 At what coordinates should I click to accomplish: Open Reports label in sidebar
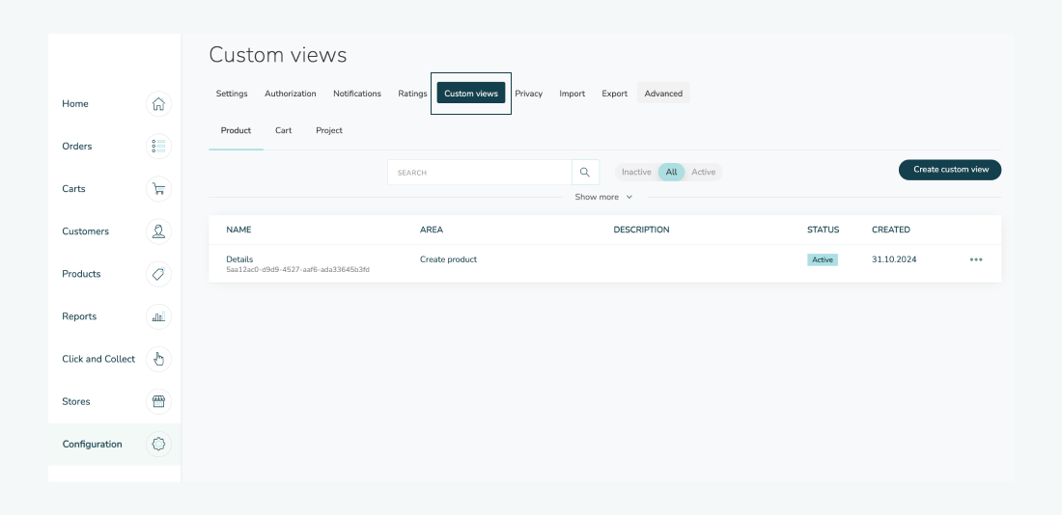click(79, 316)
